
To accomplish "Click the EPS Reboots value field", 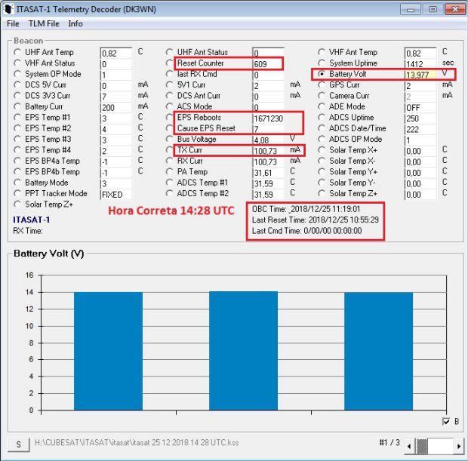I will click(x=277, y=118).
